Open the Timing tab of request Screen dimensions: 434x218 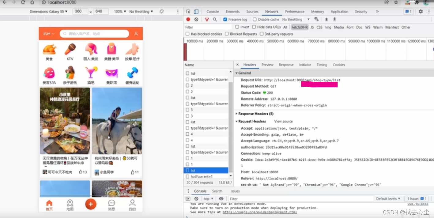[x=322, y=65]
